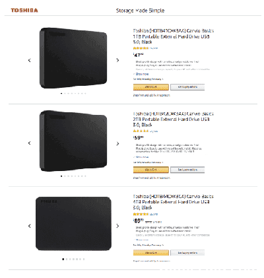Viewport: 264px width, 278px height.
Task: Show next image of 1TB drive
Action: click(117, 60)
